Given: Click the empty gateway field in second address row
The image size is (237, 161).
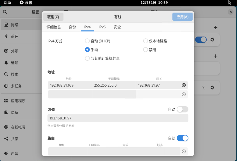Looking at the screenshot, I should pyautogui.click(x=158, y=94).
